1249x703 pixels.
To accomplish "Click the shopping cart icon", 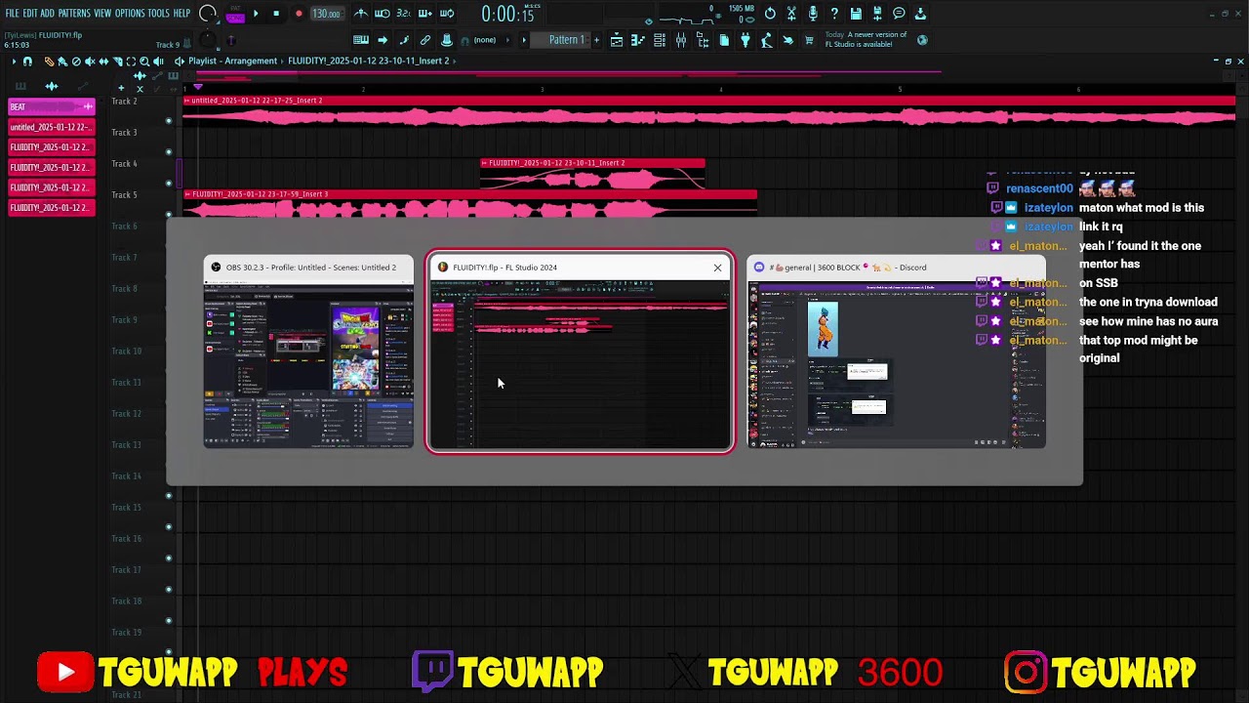I will click(x=809, y=40).
